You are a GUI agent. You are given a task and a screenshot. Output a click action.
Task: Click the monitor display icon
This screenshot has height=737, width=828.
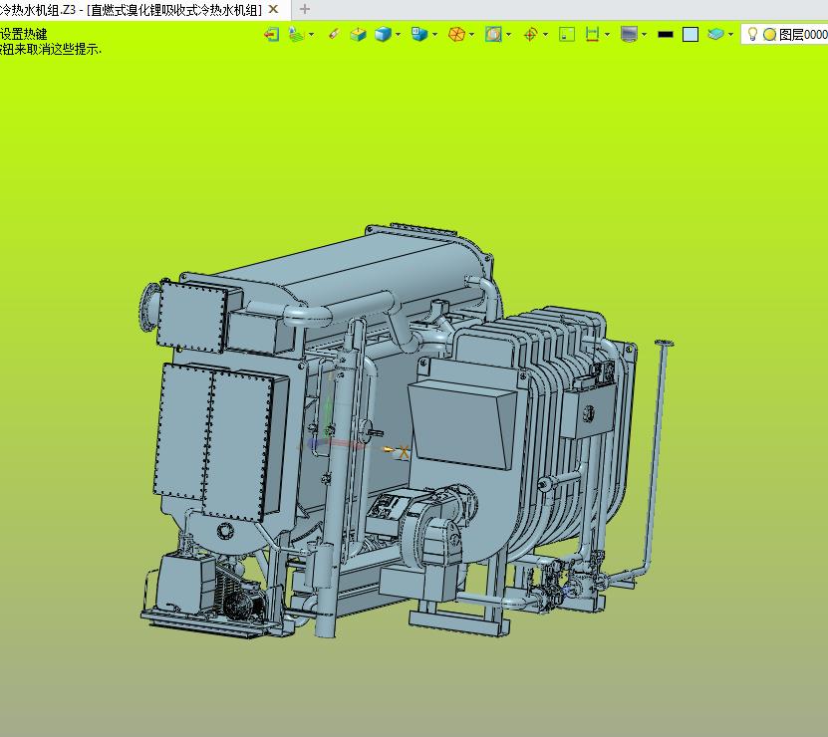(x=629, y=34)
